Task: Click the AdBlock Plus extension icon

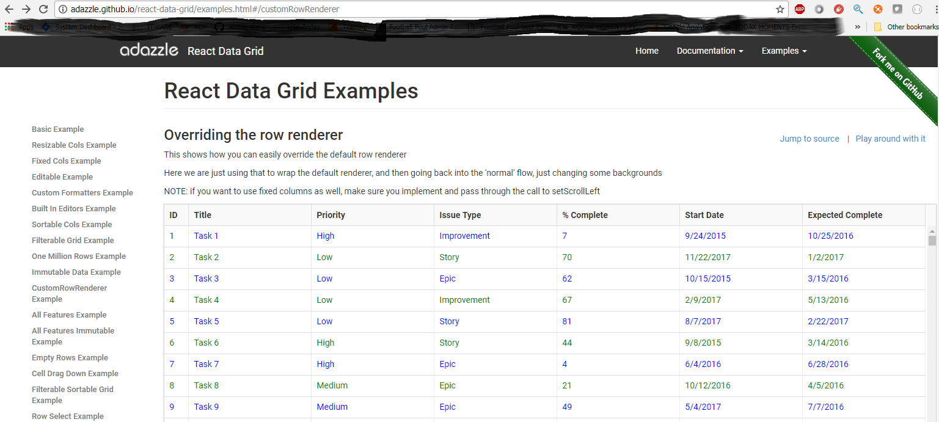Action: (800, 9)
